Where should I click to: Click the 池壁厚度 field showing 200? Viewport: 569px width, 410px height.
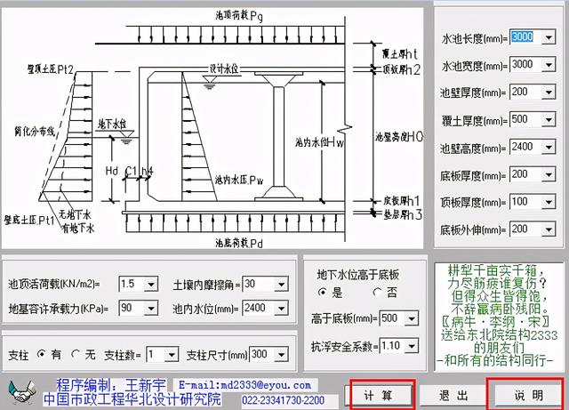(525, 92)
